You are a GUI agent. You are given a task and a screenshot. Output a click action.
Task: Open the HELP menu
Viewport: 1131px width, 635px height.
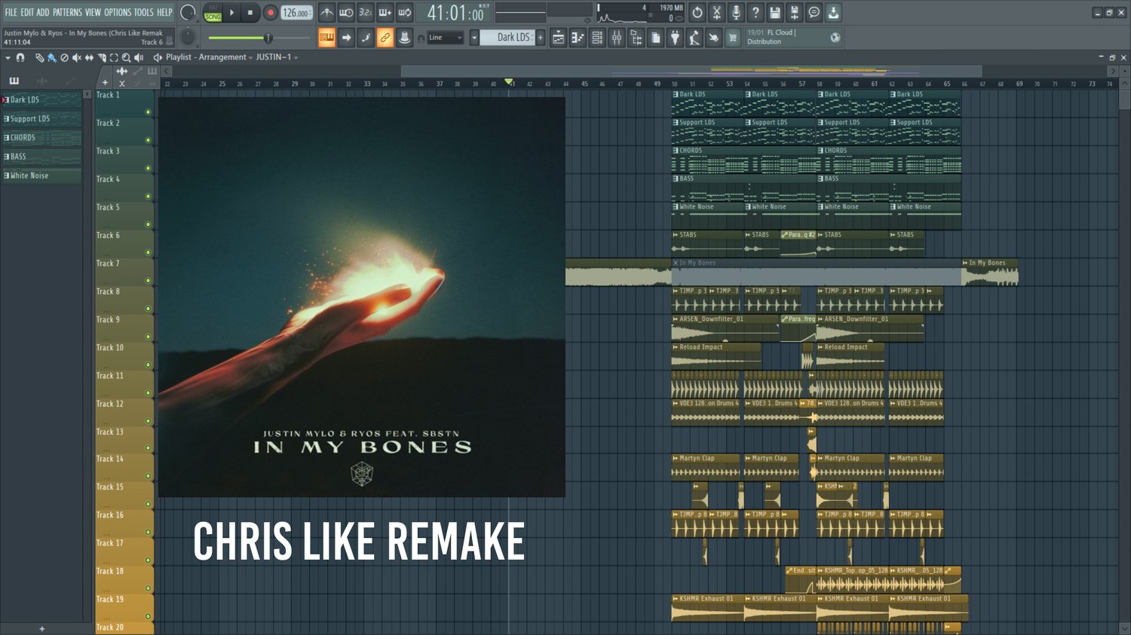pyautogui.click(x=164, y=12)
